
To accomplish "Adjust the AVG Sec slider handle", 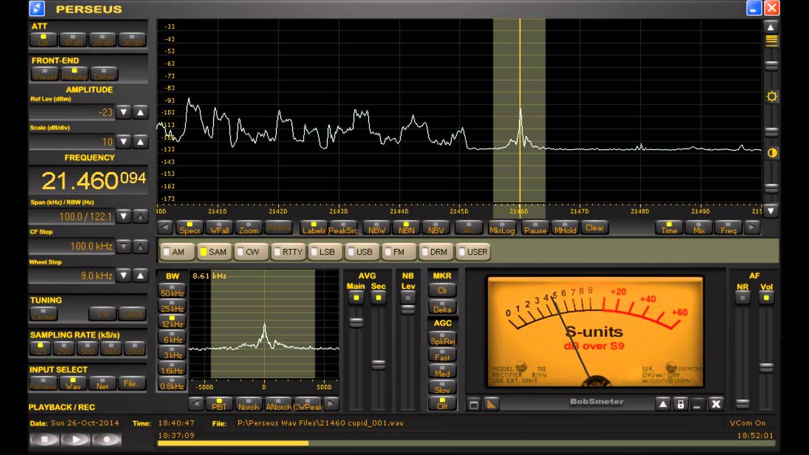I will coord(379,365).
